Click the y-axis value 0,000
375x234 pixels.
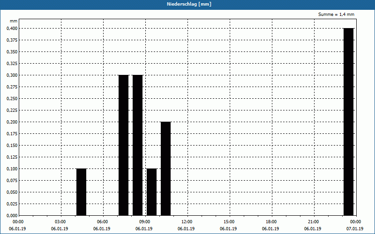(x=12, y=216)
